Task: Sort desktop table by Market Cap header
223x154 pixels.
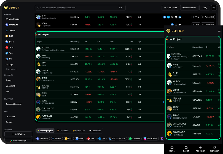Action: pos(75,42)
